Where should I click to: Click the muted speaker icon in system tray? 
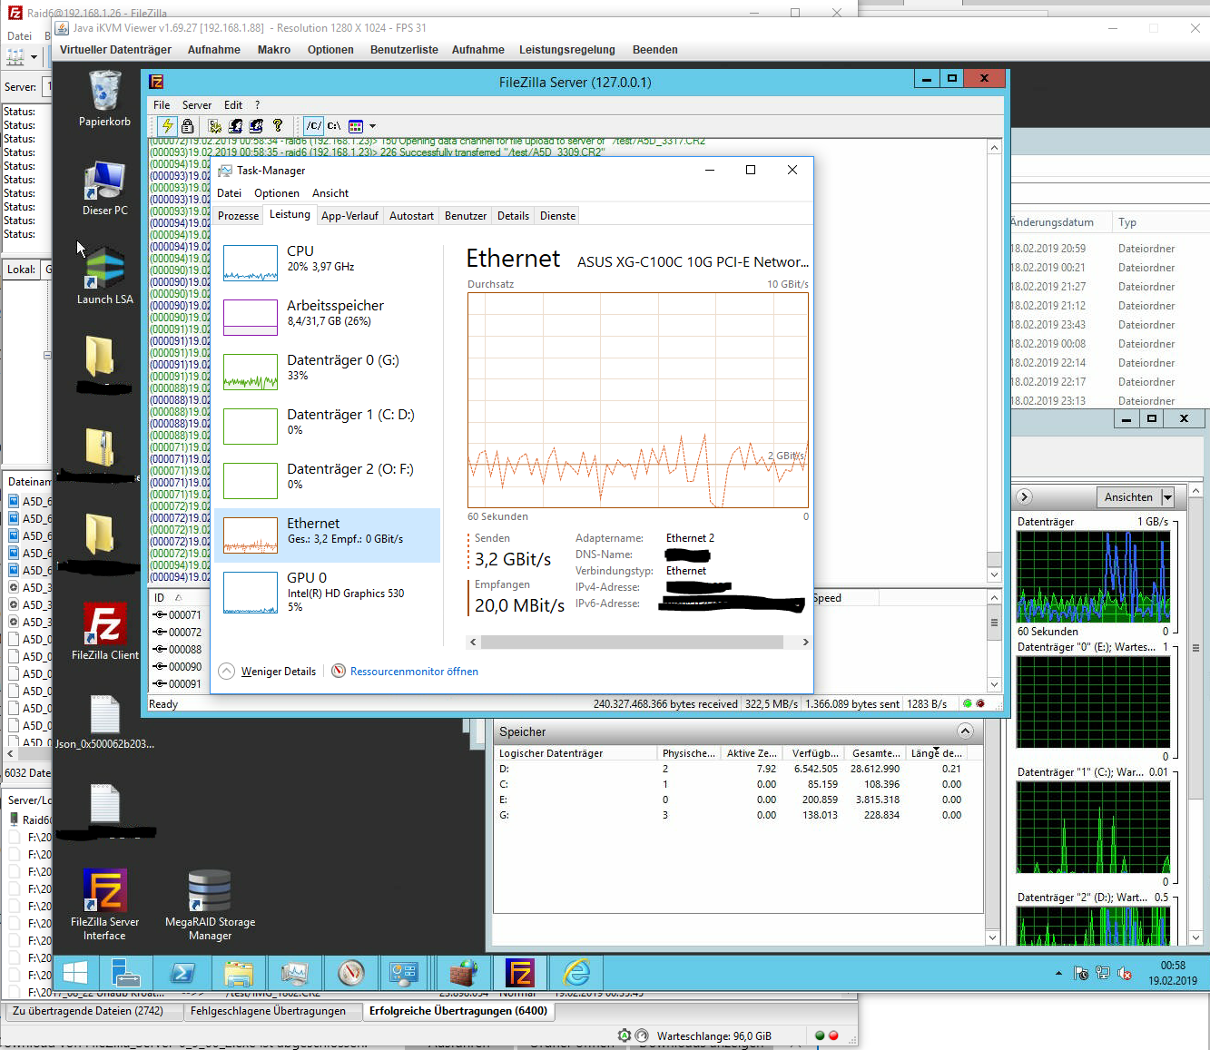click(x=1125, y=973)
